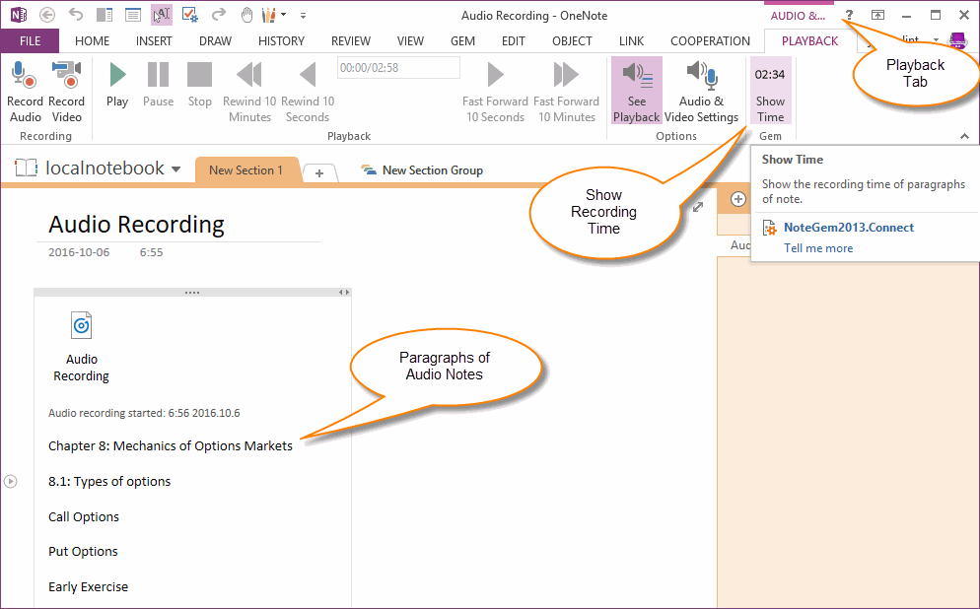Fast Forward 10 Minutes
This screenshot has width=980, height=609.
click(566, 92)
